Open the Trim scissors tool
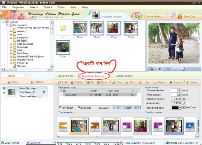The image size is (202, 145). coord(114,82)
